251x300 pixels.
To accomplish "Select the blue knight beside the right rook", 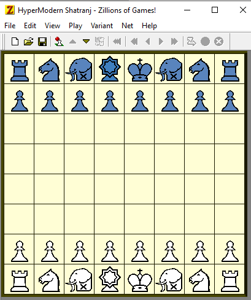I will 199,70.
